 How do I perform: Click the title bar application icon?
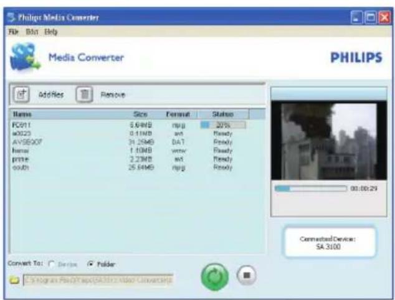tap(11, 17)
